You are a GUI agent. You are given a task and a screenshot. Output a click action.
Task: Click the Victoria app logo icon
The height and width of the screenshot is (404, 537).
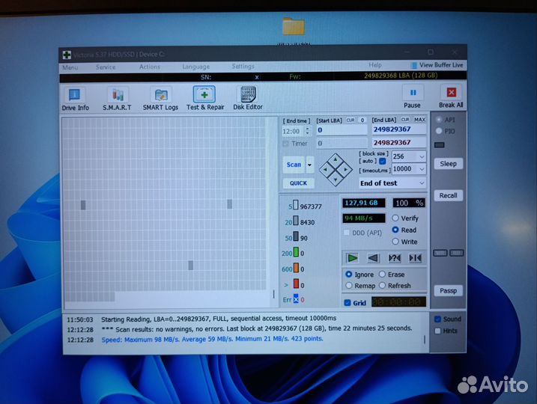[x=67, y=55]
